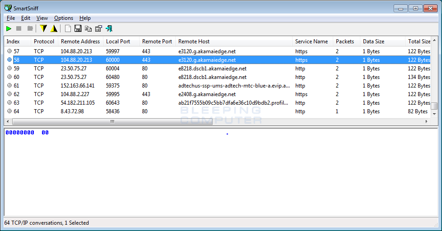Open the Options menu

(64, 18)
